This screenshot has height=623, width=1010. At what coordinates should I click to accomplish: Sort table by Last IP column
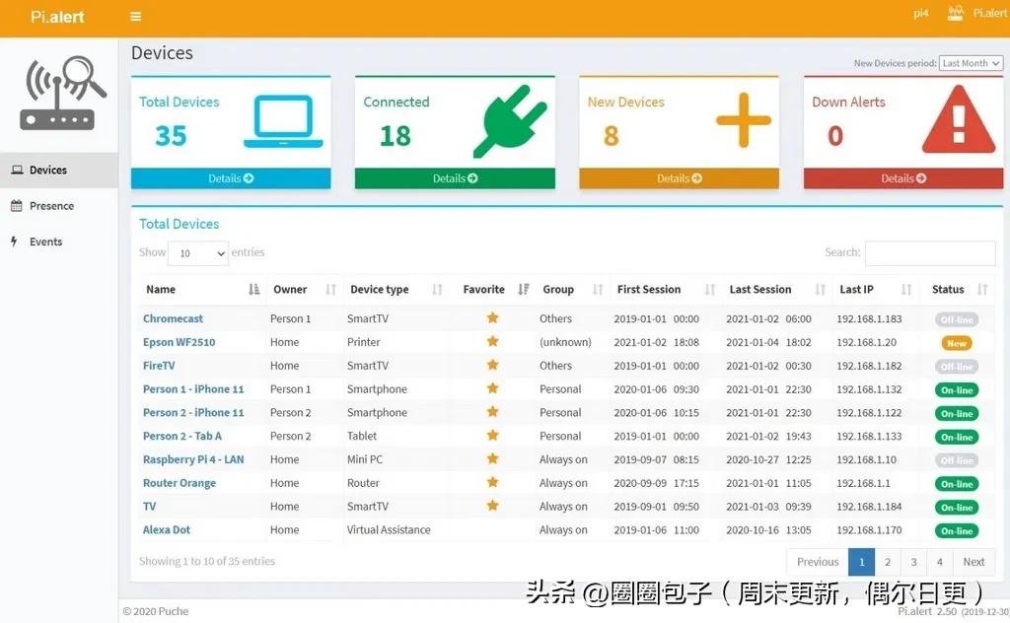click(875, 290)
